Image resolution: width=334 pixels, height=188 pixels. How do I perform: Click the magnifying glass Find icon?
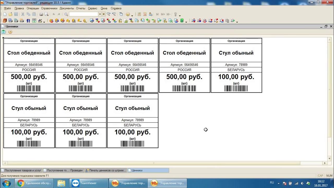66,14
